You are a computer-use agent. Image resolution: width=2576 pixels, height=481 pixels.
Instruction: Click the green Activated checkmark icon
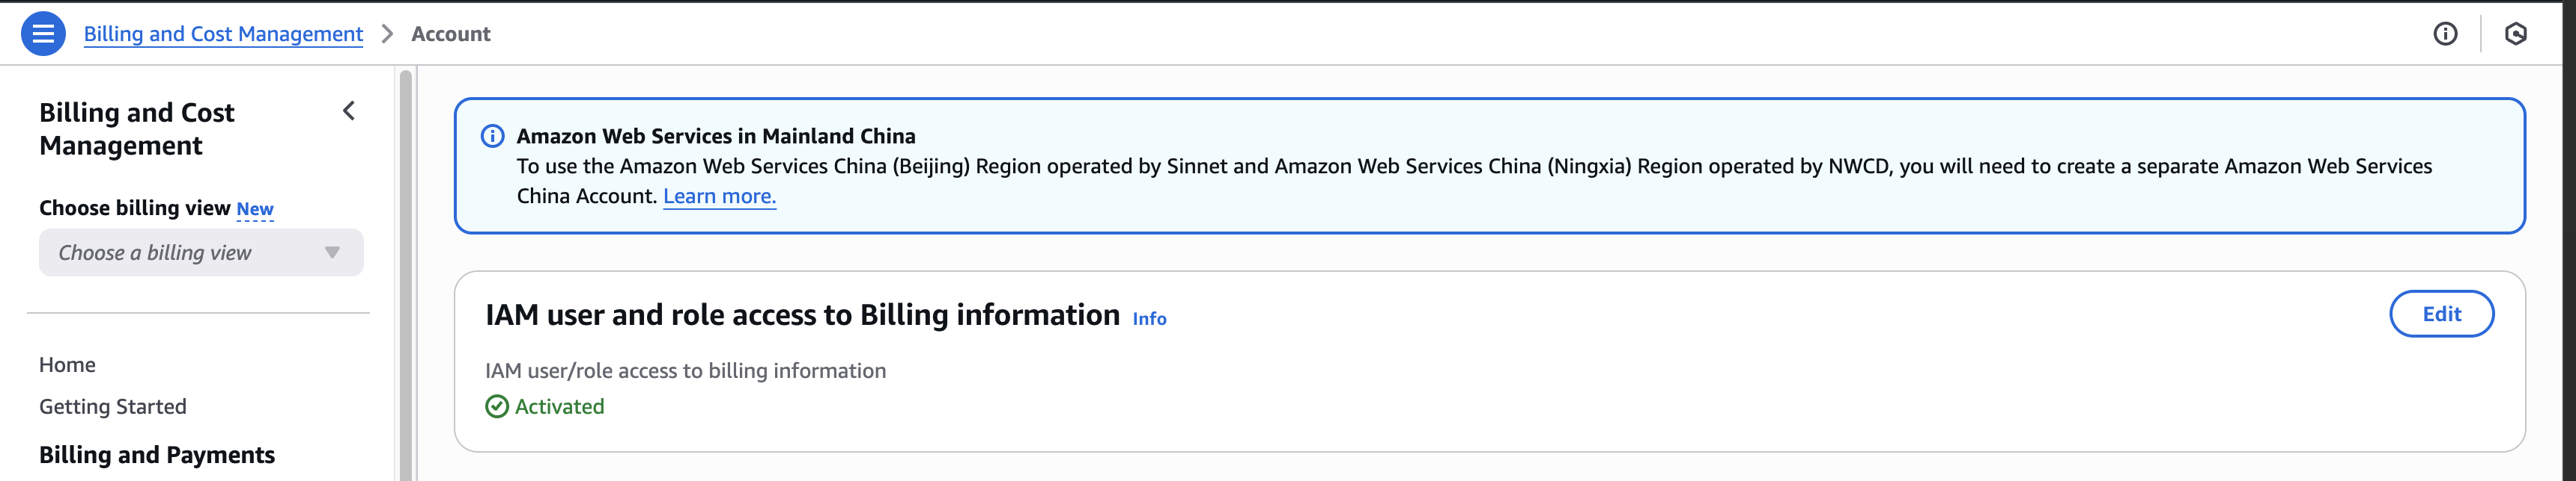(x=497, y=406)
